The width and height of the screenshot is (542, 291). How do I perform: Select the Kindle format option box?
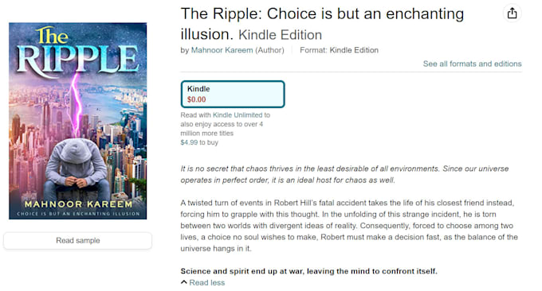pos(233,94)
